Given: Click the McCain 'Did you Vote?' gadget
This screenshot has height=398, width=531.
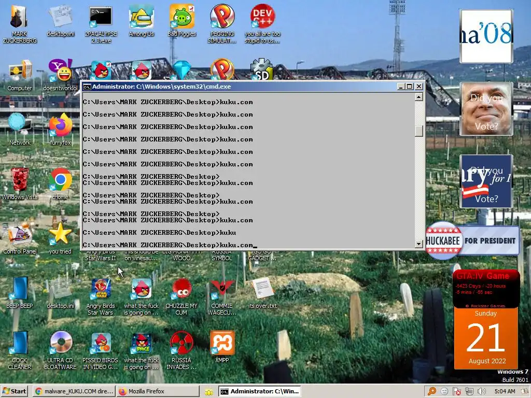Looking at the screenshot, I should click(486, 109).
